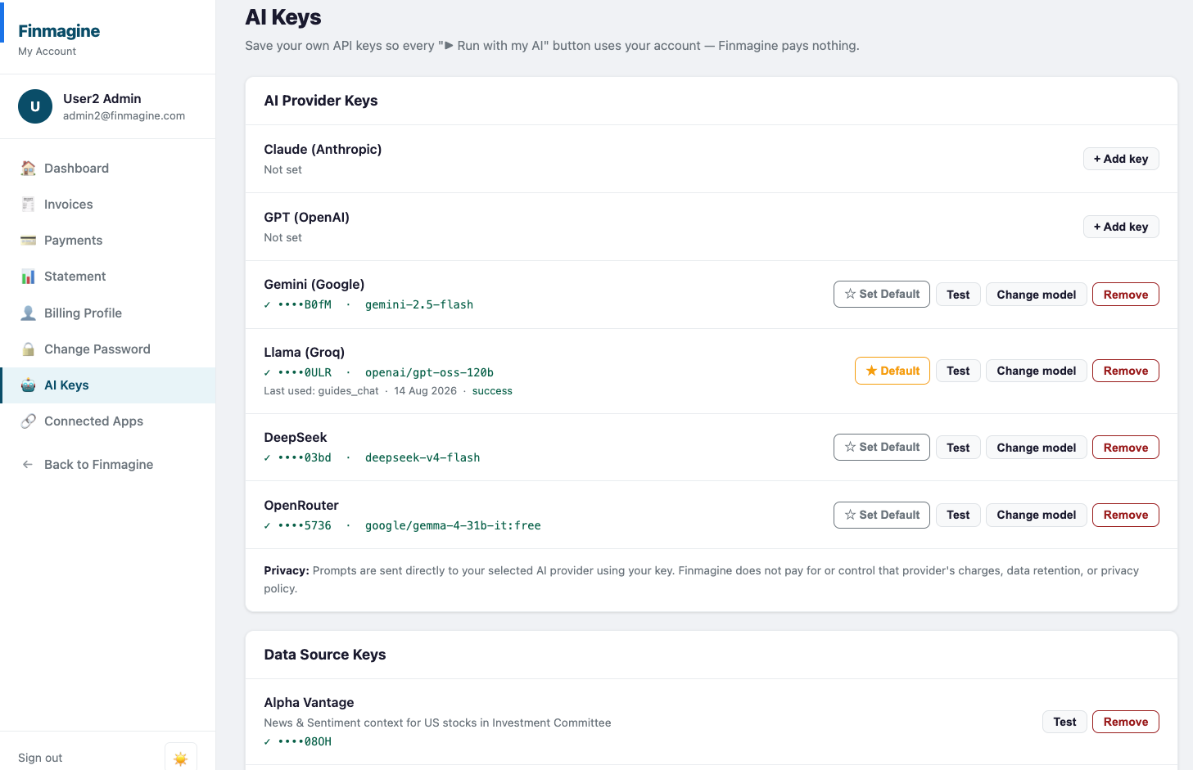Add key for Claude (Anthropic)
The image size is (1193, 770).
coord(1121,159)
